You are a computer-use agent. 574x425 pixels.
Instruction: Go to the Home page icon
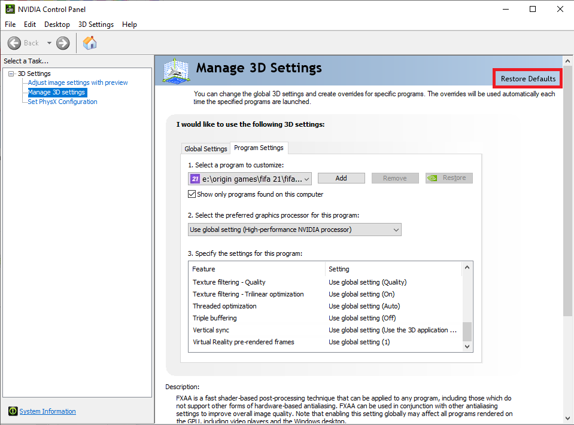click(x=90, y=43)
